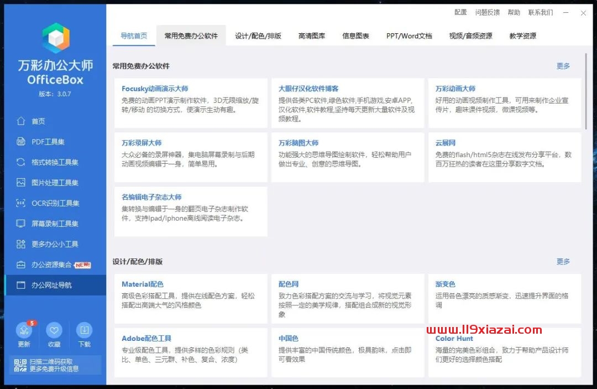The width and height of the screenshot is (597, 389).
Task: Open the 万彩动画大师 link
Action: 455,89
